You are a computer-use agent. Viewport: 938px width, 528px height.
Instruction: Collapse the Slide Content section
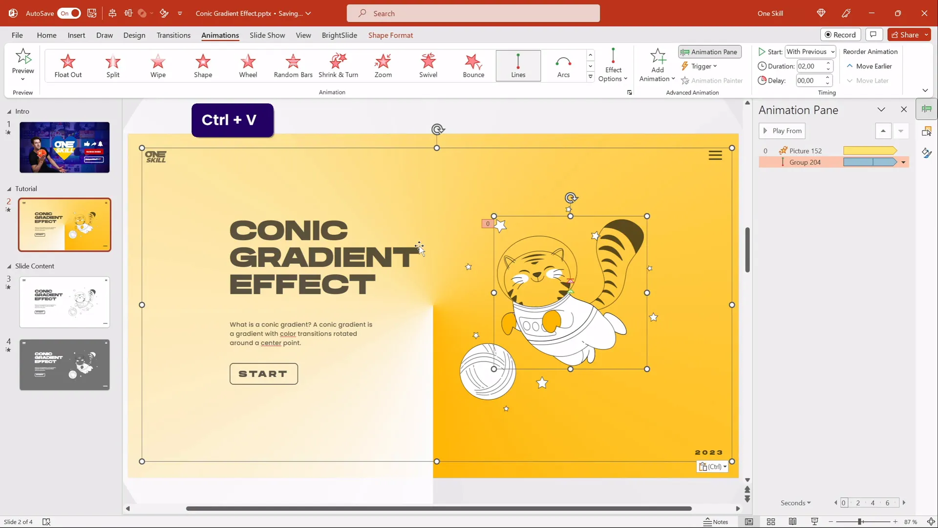[9, 266]
